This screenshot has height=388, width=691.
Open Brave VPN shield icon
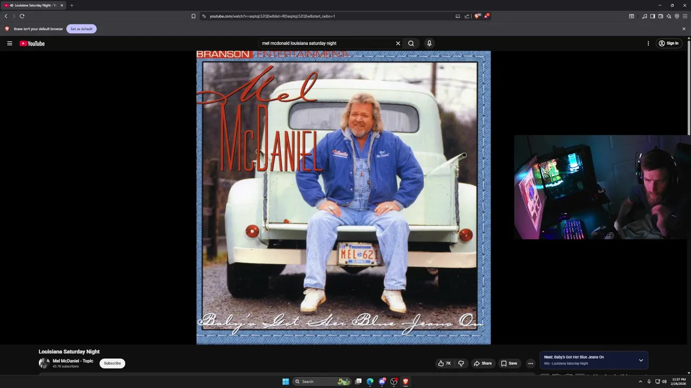click(x=677, y=16)
